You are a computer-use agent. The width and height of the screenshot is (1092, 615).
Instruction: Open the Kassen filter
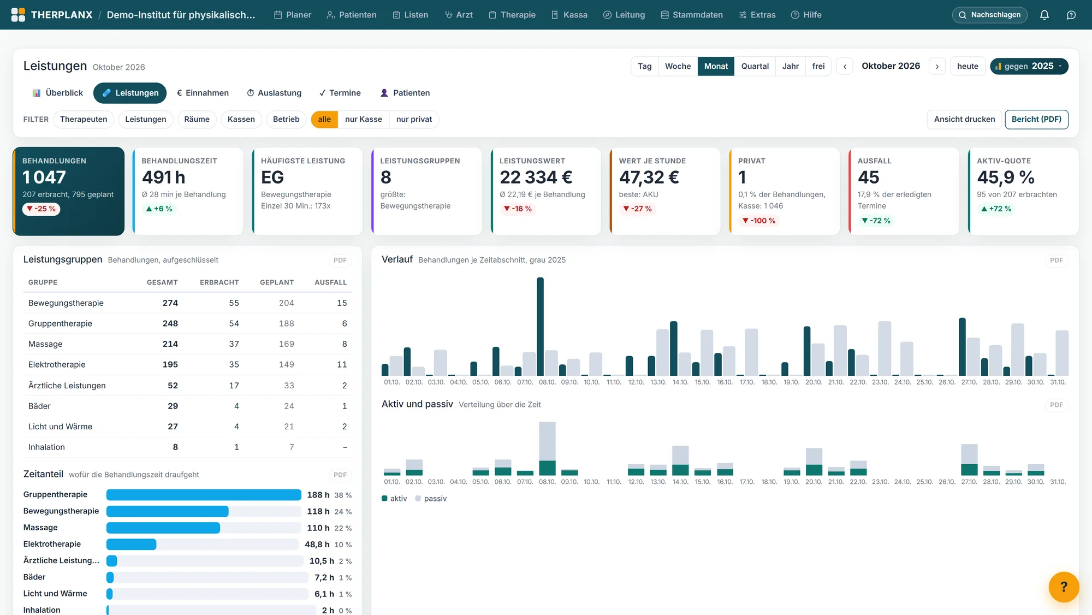(241, 119)
